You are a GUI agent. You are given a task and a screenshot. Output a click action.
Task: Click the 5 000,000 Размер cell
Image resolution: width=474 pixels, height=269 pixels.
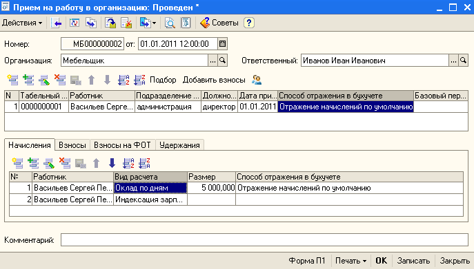tap(211, 189)
